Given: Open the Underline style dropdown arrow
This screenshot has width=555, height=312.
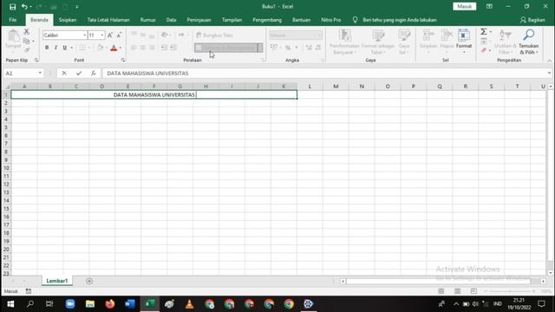Looking at the screenshot, I should 71,48.
